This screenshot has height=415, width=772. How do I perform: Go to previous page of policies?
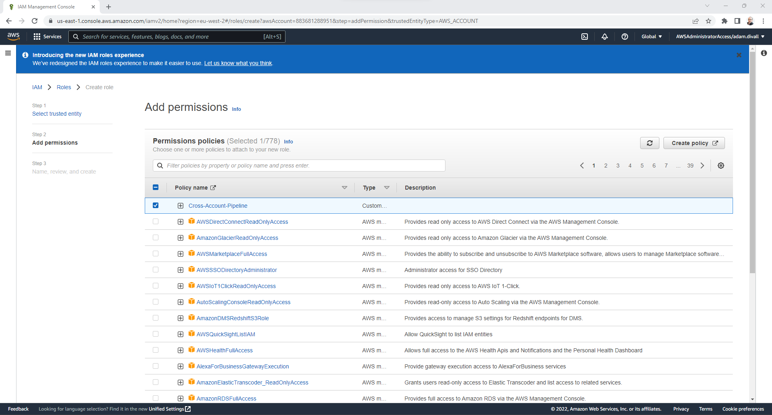582,166
